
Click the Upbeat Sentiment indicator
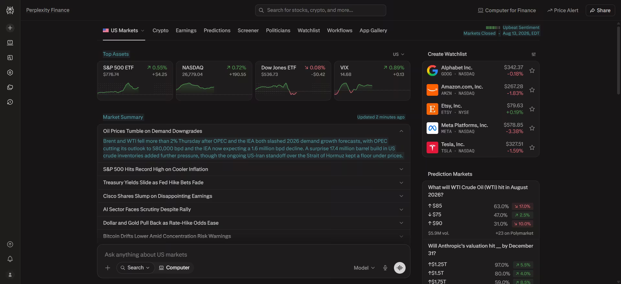pos(513,27)
